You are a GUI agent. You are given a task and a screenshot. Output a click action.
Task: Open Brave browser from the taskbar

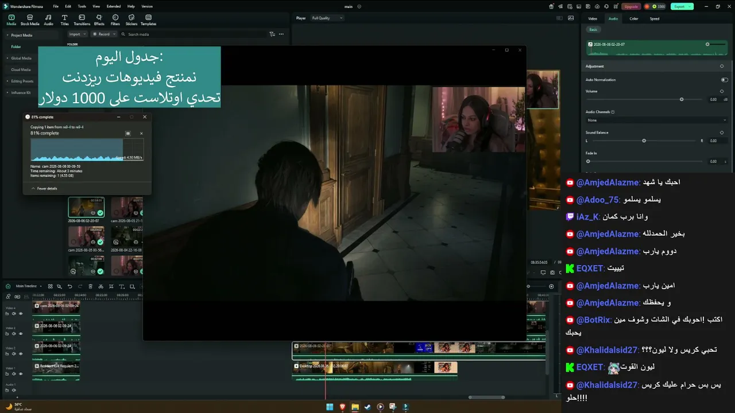(x=343, y=407)
